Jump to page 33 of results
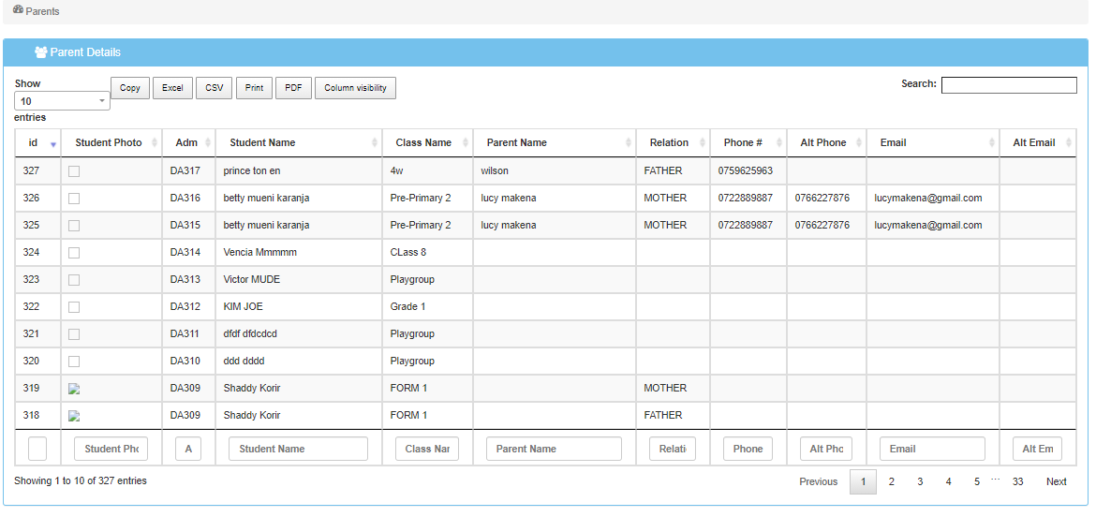This screenshot has width=1096, height=517. [x=1017, y=481]
